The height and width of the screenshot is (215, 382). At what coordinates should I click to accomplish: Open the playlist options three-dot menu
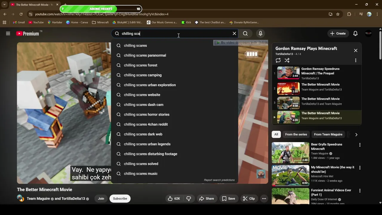[x=356, y=60]
